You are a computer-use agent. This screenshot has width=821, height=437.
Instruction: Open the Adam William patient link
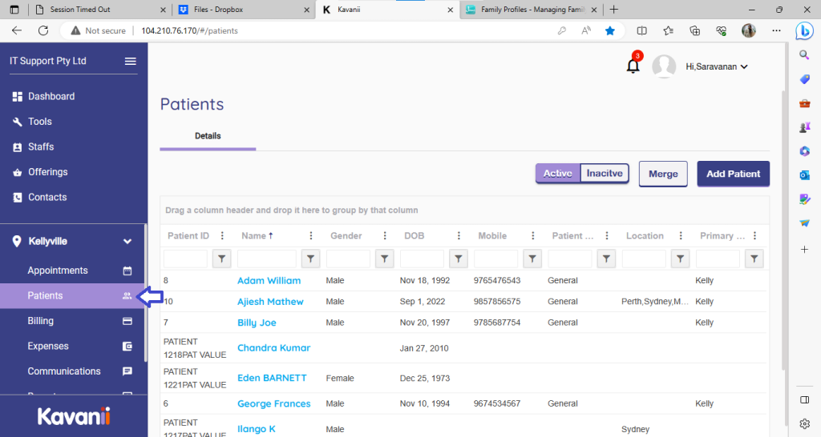[269, 281]
